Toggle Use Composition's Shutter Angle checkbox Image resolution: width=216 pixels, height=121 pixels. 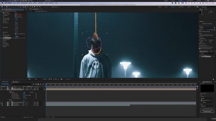16,34
